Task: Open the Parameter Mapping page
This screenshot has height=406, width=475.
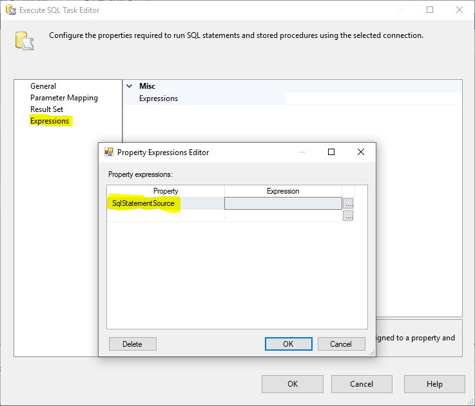Action: point(64,98)
